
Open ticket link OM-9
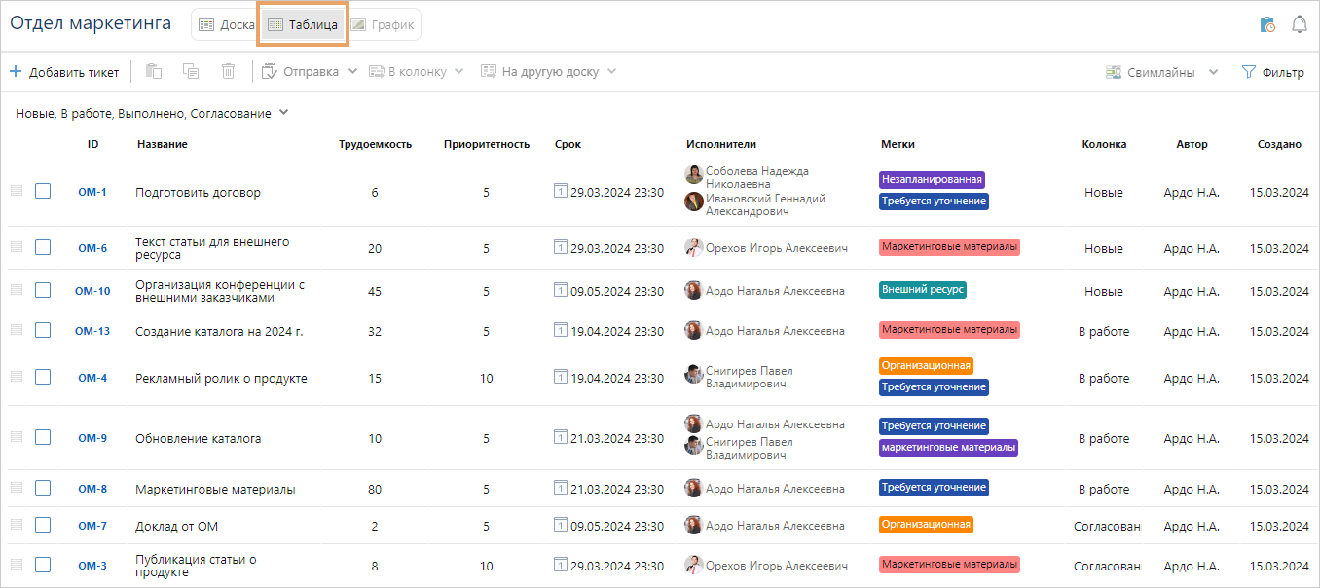click(x=92, y=438)
